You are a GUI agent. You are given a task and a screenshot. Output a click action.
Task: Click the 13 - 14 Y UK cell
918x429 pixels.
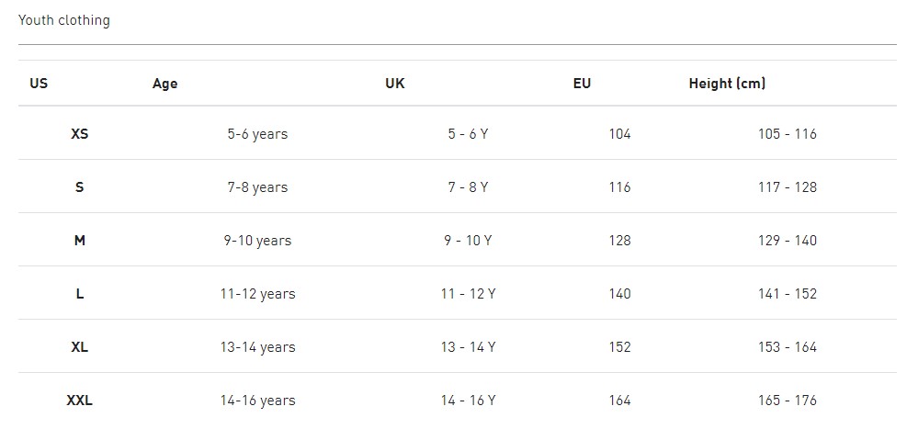468,347
